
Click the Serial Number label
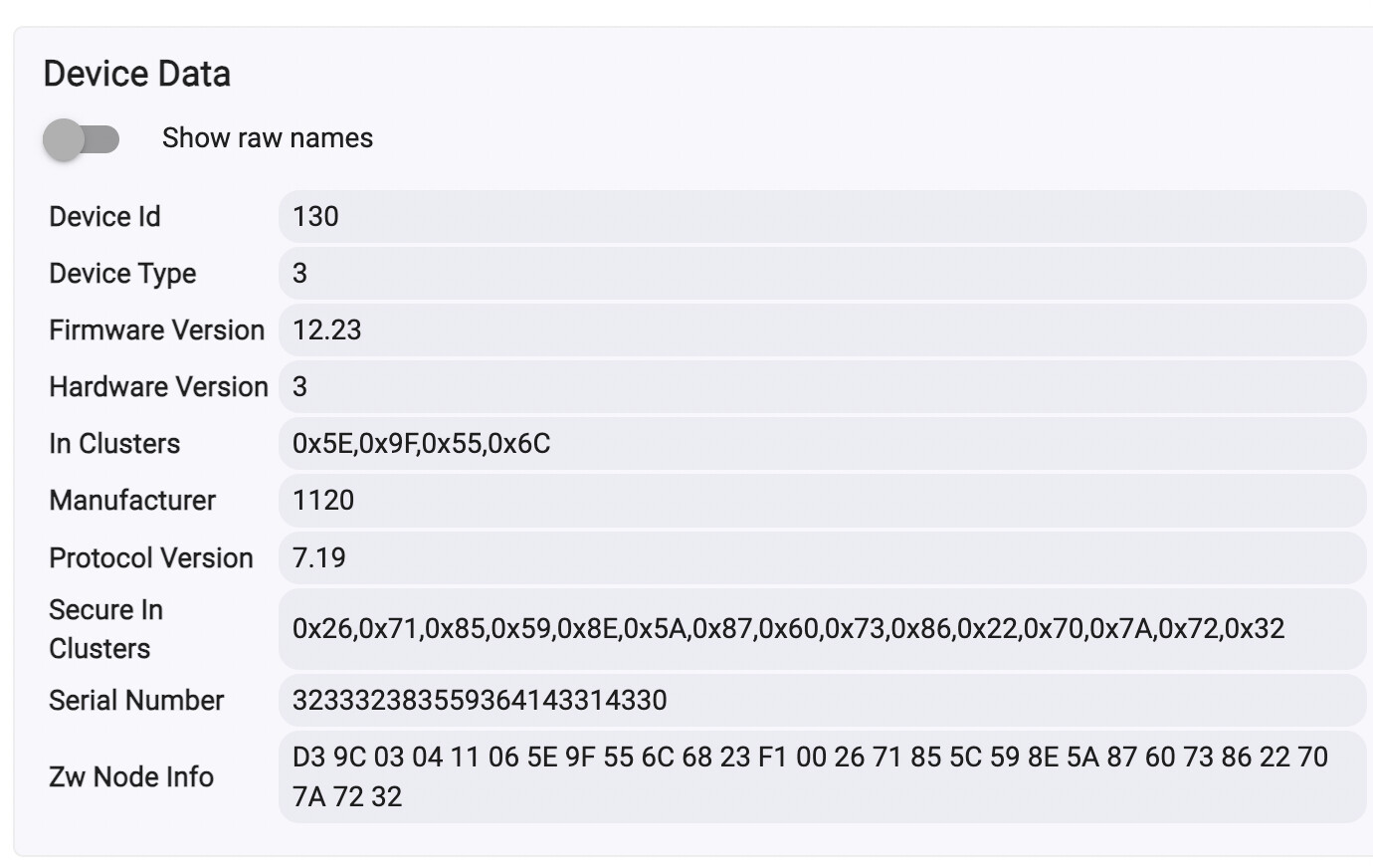point(136,700)
